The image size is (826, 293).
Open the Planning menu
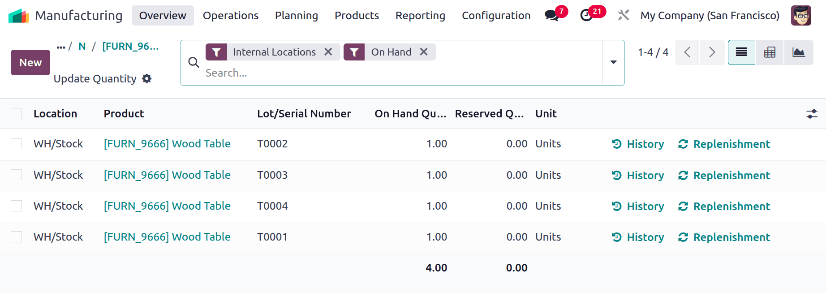point(297,16)
